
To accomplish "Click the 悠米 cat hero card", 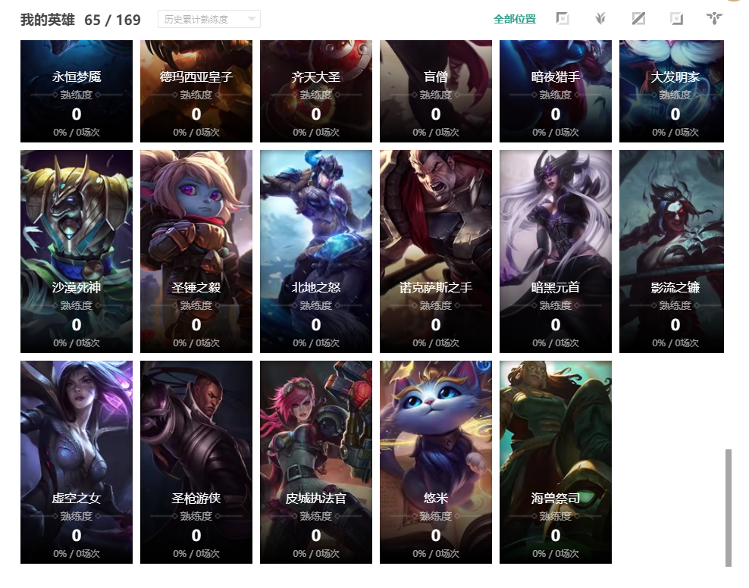I will (x=436, y=462).
